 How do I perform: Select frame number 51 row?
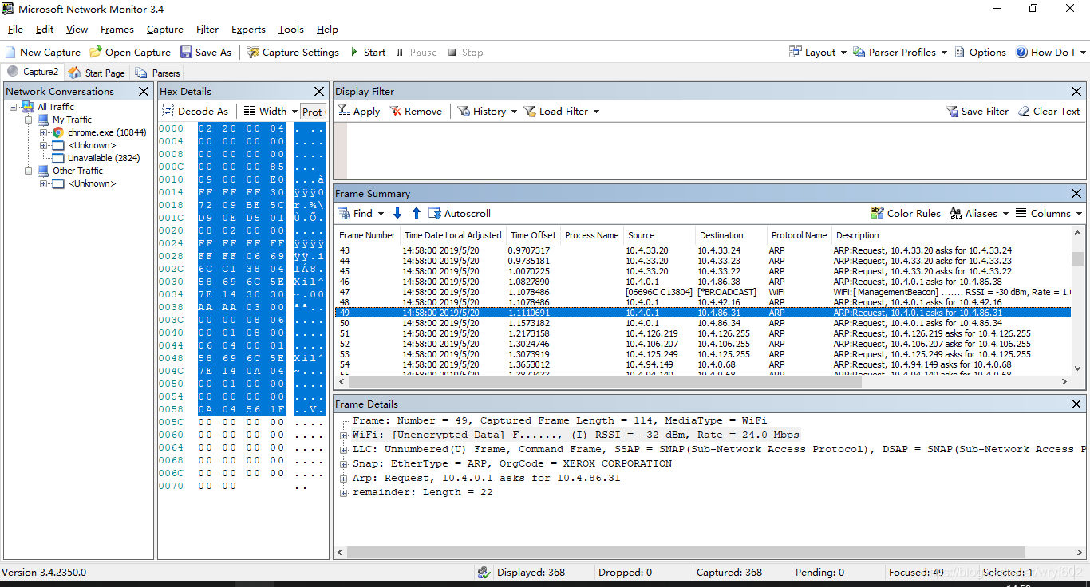703,333
